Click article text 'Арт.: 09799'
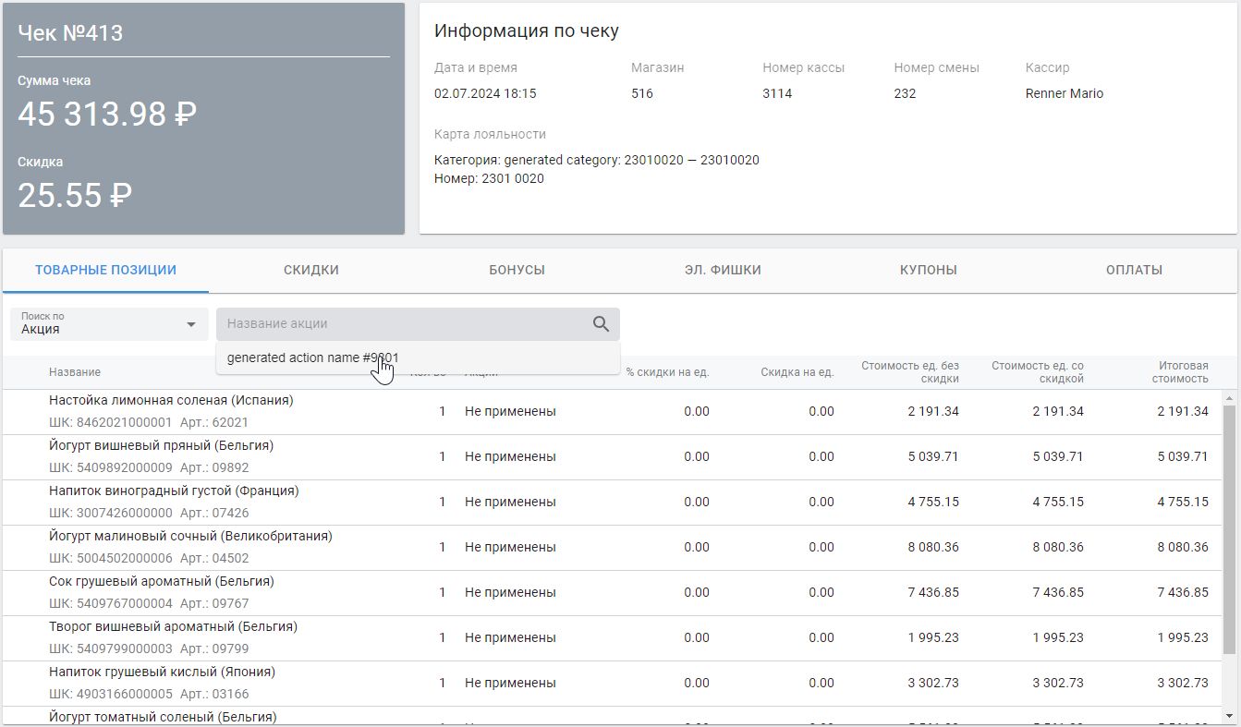The image size is (1241, 727). point(214,648)
